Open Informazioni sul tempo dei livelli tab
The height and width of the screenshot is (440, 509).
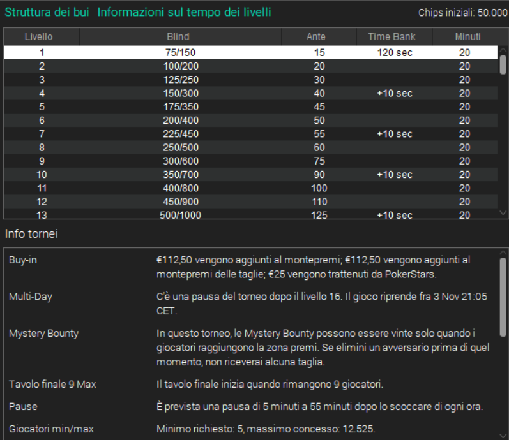point(184,12)
